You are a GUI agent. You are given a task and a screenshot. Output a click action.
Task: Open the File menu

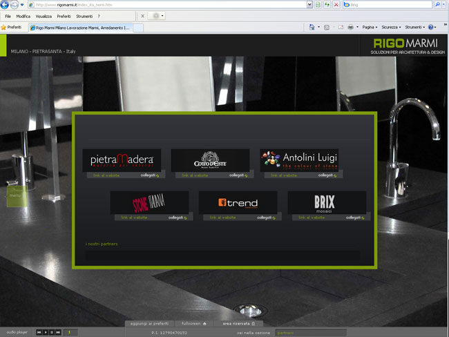point(8,17)
